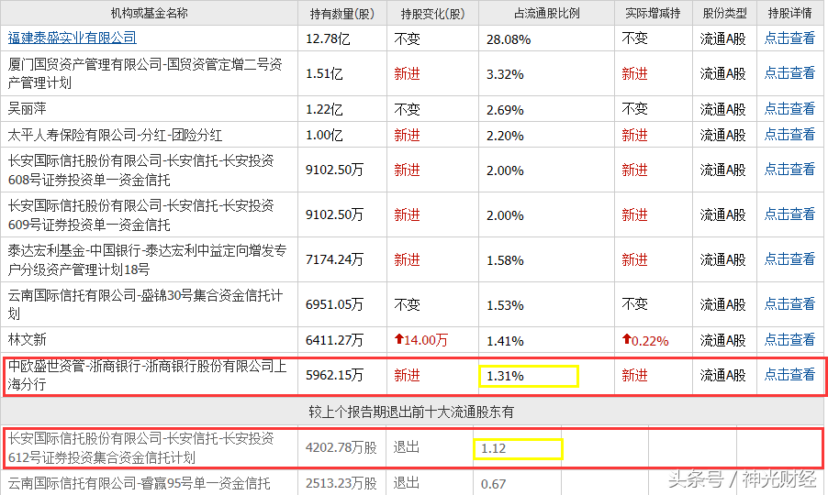Click 退出 status for 长安投资612号 row

point(407,447)
